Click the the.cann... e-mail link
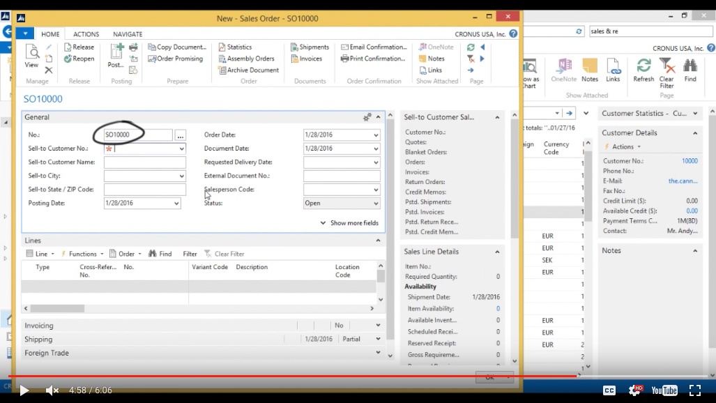The height and width of the screenshot is (403, 716). pyautogui.click(x=683, y=181)
